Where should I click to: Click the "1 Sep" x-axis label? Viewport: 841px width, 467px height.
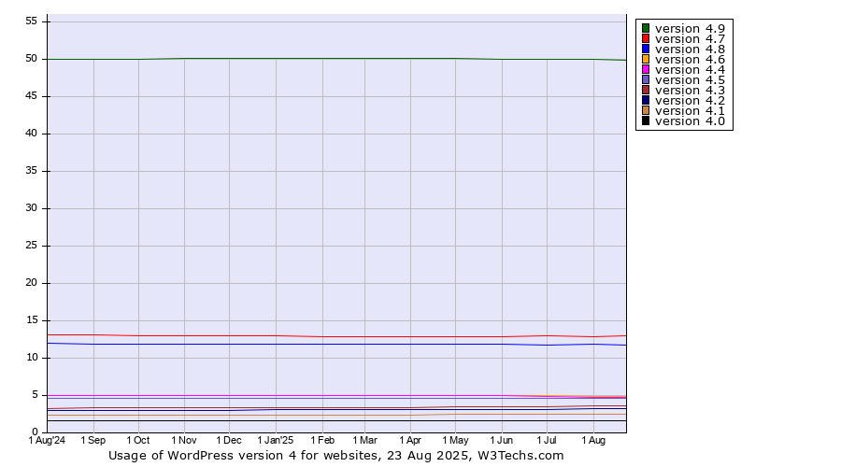click(x=93, y=440)
